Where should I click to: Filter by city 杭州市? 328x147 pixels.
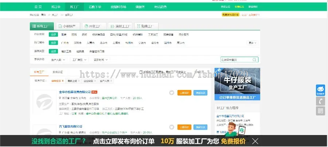pyautogui.click(x=129, y=43)
